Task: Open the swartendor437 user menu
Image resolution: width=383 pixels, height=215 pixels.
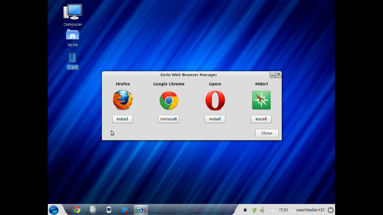Action: click(308, 210)
